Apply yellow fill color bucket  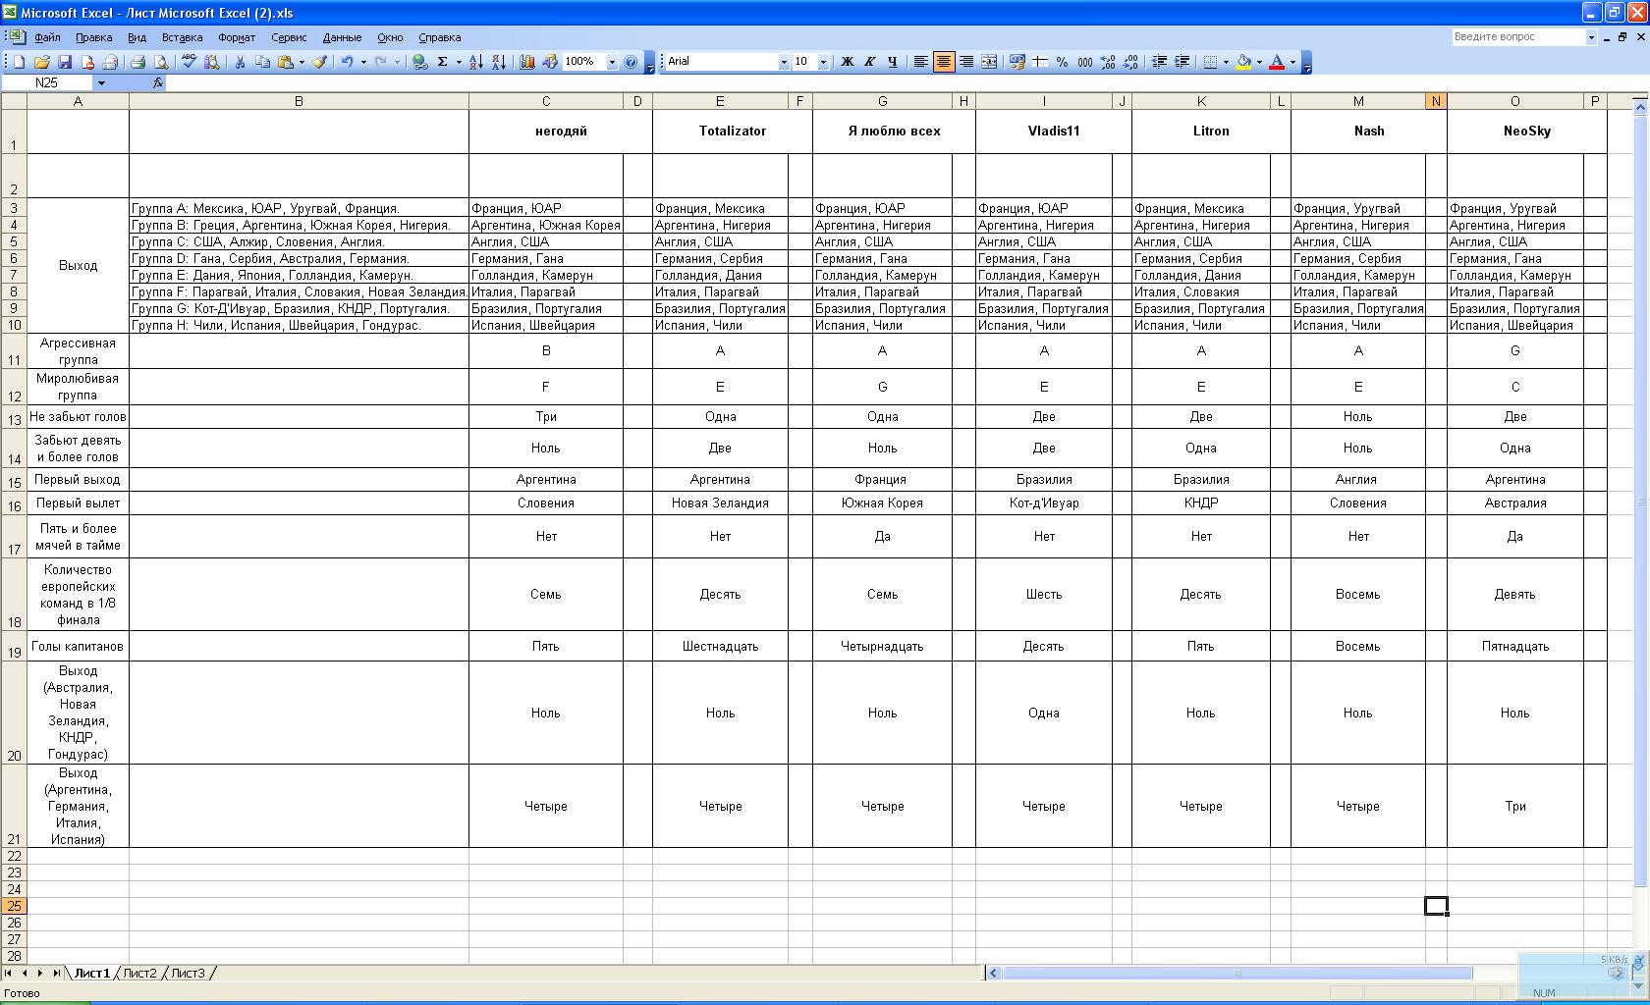(x=1244, y=62)
